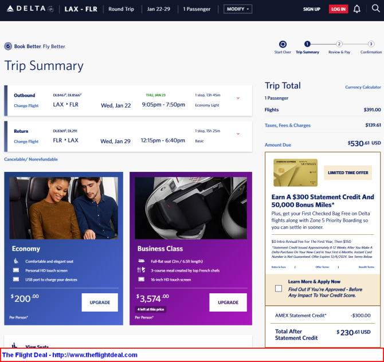Click LIMITED TIME OFFER badge
Image resolution: width=384 pixels, height=362 pixels.
pyautogui.click(x=348, y=172)
